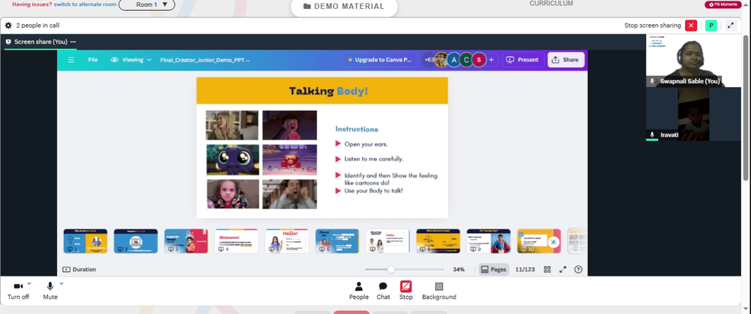Open the Canva help question mark
This screenshot has width=751, height=314.
[x=578, y=270]
